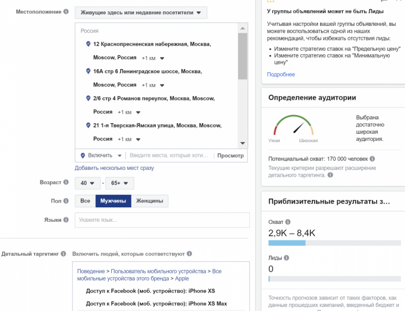Click Добавить несколько мест сразу link
This screenshot has width=405, height=311.
point(114,168)
